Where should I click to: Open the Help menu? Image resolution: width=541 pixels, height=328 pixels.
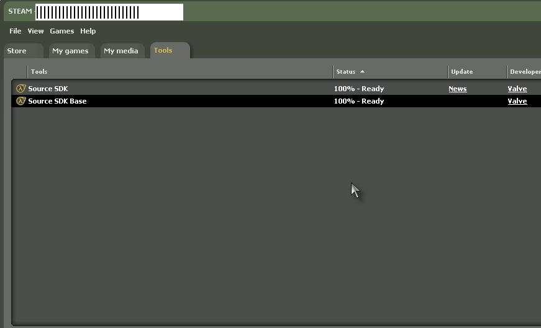click(88, 31)
